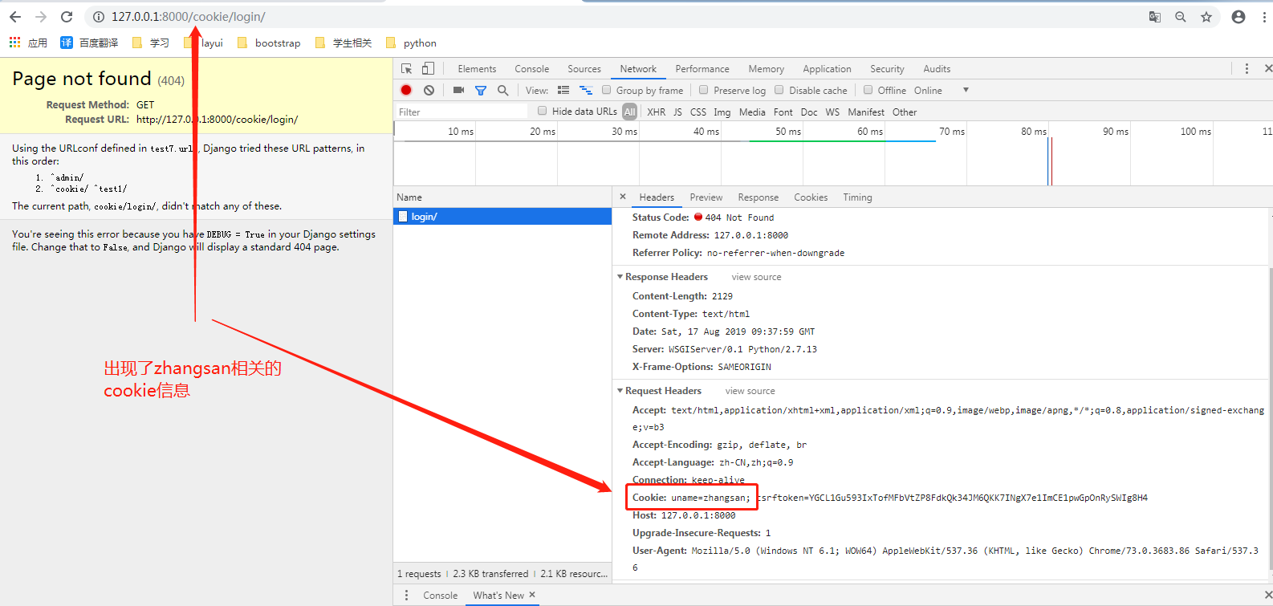Filter requests by XHR type
The width and height of the screenshot is (1273, 606).
point(657,112)
